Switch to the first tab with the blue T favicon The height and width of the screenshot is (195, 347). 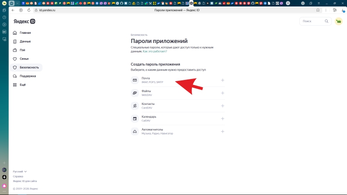pos(23,3)
